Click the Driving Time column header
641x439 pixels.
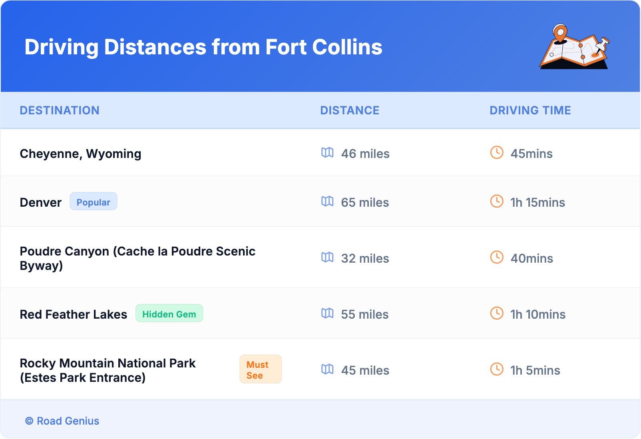click(530, 110)
